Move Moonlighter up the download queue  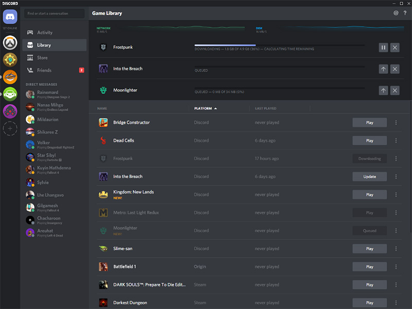[383, 91]
